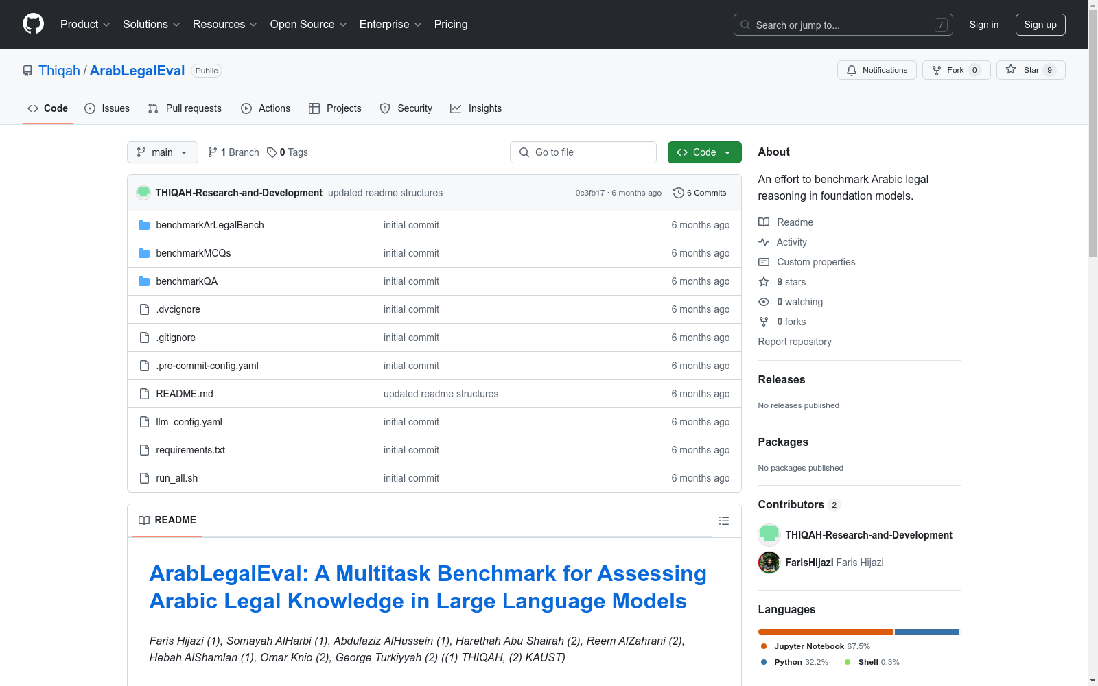Expand the Solutions menu

(x=152, y=25)
